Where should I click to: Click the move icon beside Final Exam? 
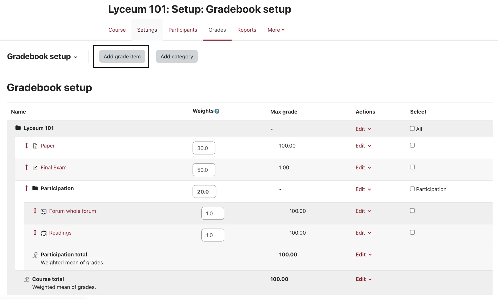click(x=26, y=167)
